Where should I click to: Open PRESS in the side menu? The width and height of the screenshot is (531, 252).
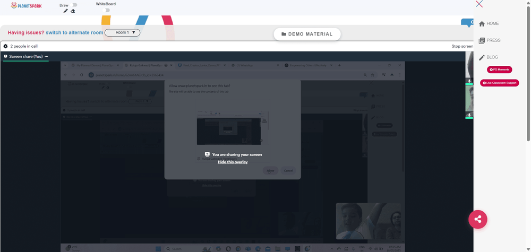[x=490, y=41]
